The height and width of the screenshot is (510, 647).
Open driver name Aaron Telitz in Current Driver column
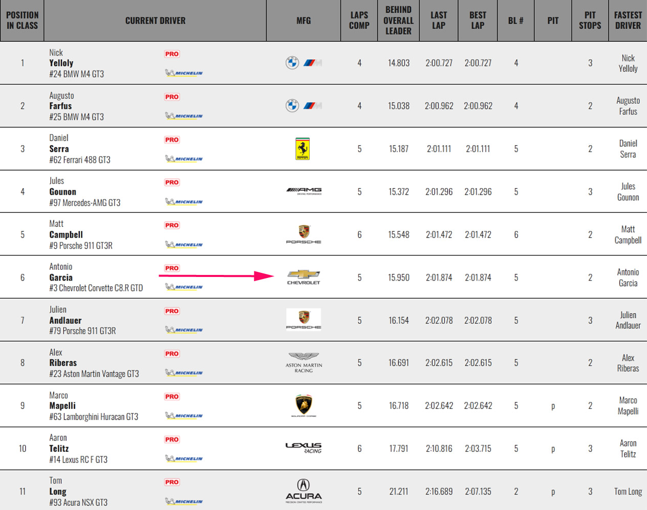click(x=59, y=449)
